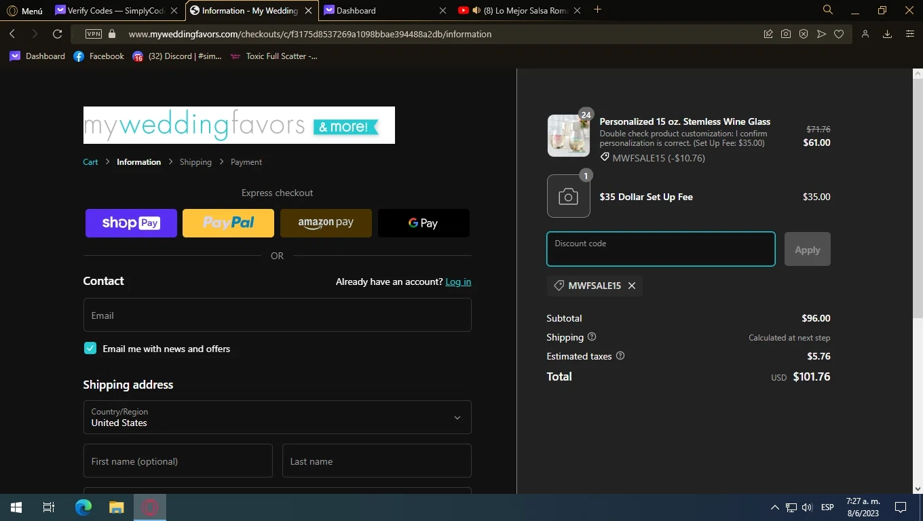Click the $101.76 total amount
The image size is (923, 521).
click(x=811, y=377)
